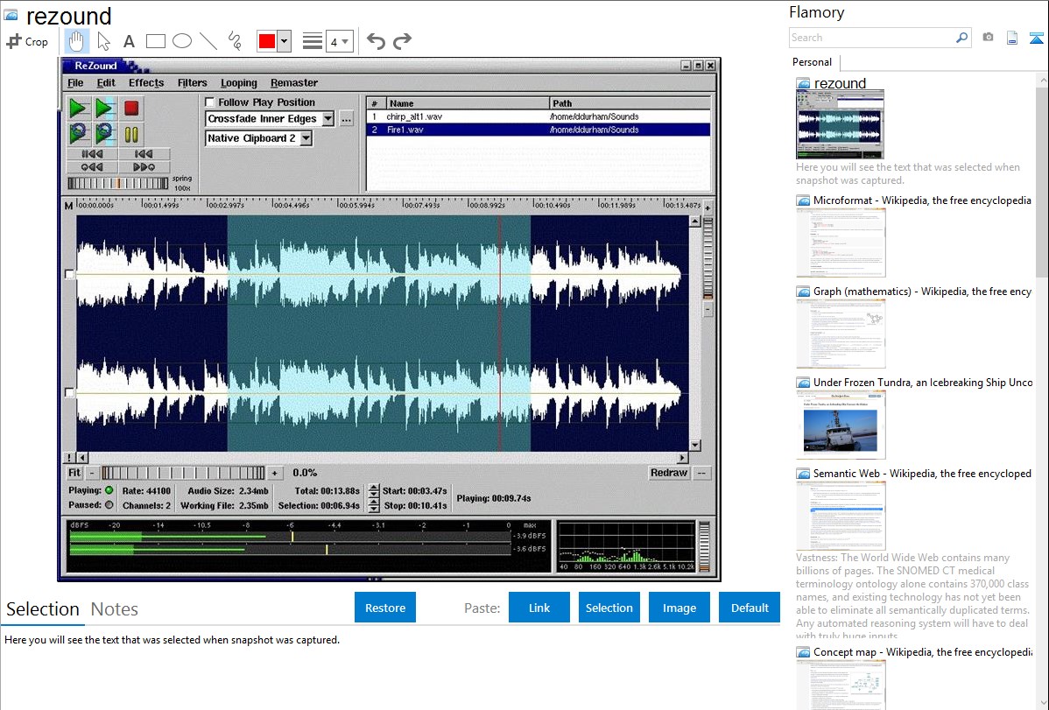Click the line thickness icon
Image resolution: width=1049 pixels, height=710 pixels.
pos(313,41)
